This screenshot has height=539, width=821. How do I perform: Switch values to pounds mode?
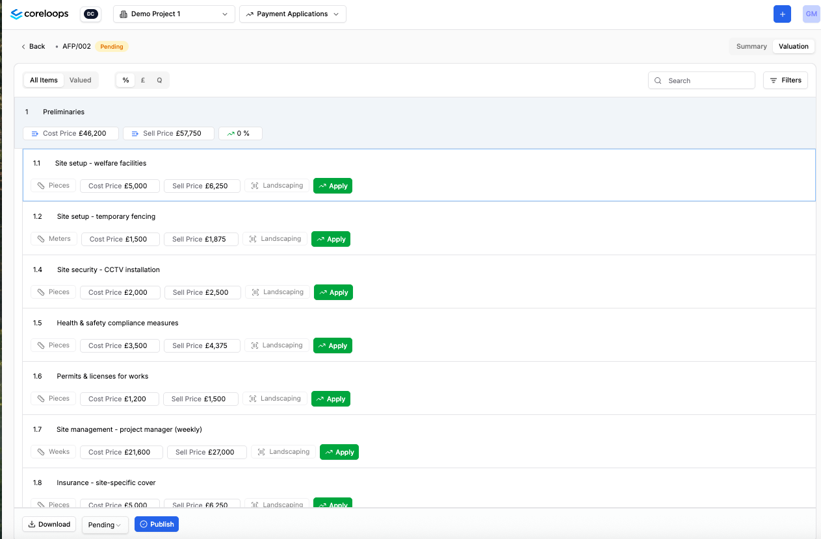click(x=143, y=81)
